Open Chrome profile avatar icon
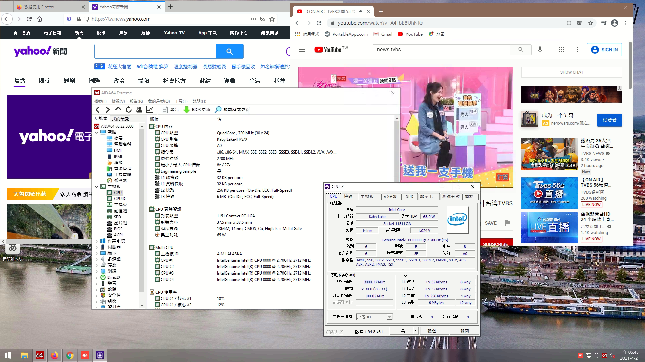The height and width of the screenshot is (362, 645). pos(615,23)
